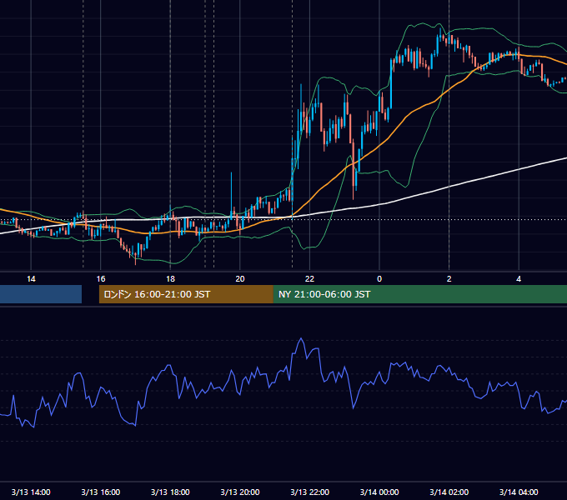This screenshot has width=567, height=500.
Task: Select the ロンドン 16:00-21:00 JST session bar
Action: [186, 294]
